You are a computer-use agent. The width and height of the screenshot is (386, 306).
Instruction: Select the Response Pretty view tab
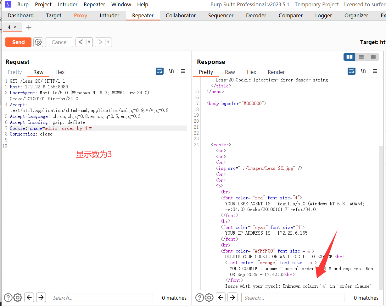coord(206,72)
